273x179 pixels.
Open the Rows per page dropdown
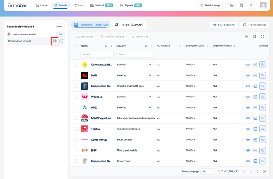point(208,172)
